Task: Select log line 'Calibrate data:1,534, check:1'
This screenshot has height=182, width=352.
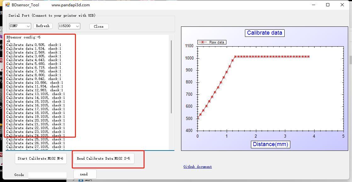Action: click(34, 48)
